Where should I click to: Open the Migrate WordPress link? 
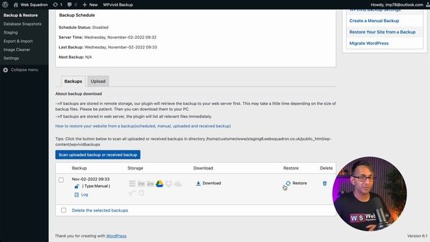369,43
